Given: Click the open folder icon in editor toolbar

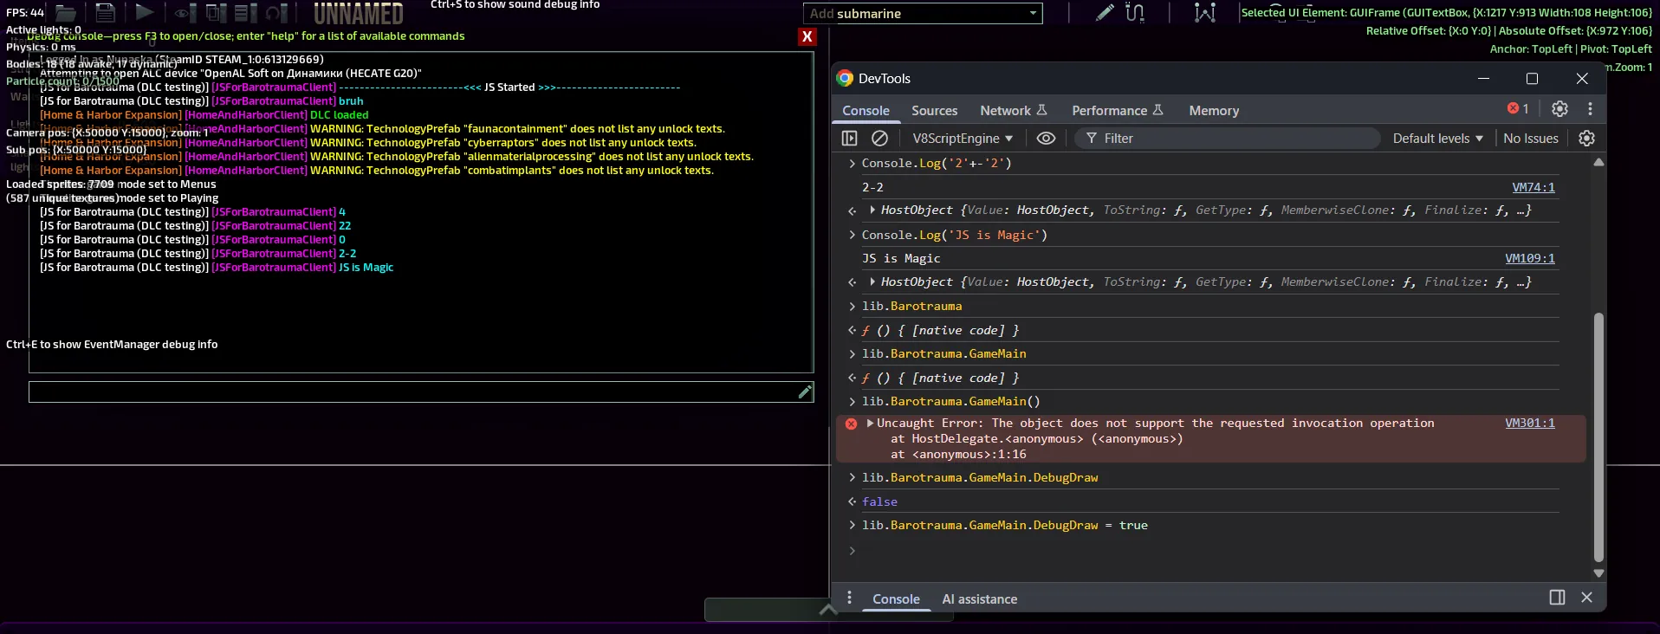Looking at the screenshot, I should [x=66, y=12].
